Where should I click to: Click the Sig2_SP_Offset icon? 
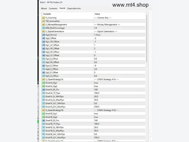coord(43,52)
